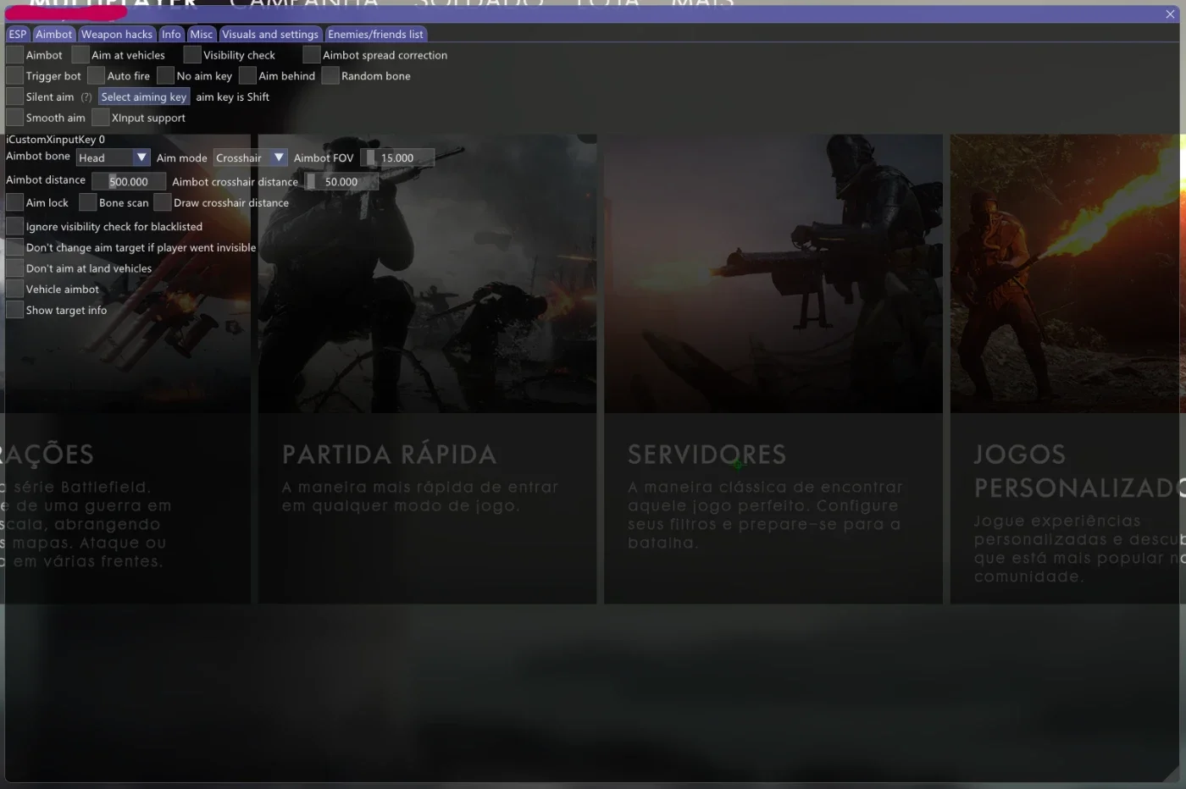Viewport: 1186px width, 789px height.
Task: Toggle Ignore visibility check for blacklisted
Action: click(x=14, y=226)
